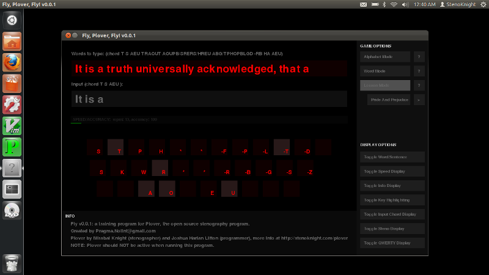Open the sound volume indicator

[405, 4]
